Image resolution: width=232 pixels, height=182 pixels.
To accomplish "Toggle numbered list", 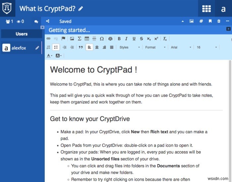I will tap(48, 47).
